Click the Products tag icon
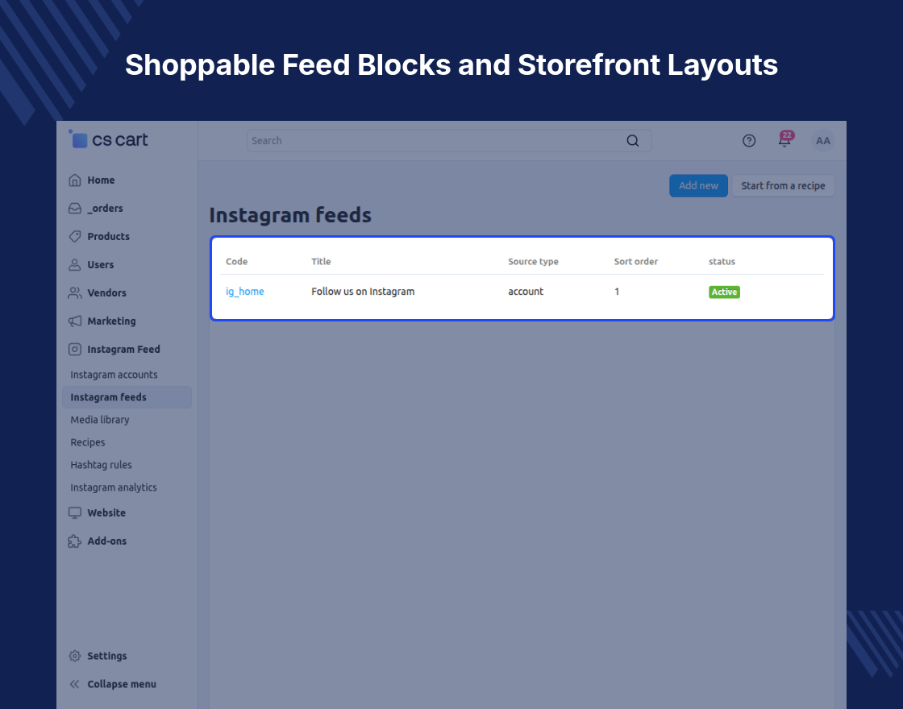The width and height of the screenshot is (903, 709). click(x=75, y=237)
